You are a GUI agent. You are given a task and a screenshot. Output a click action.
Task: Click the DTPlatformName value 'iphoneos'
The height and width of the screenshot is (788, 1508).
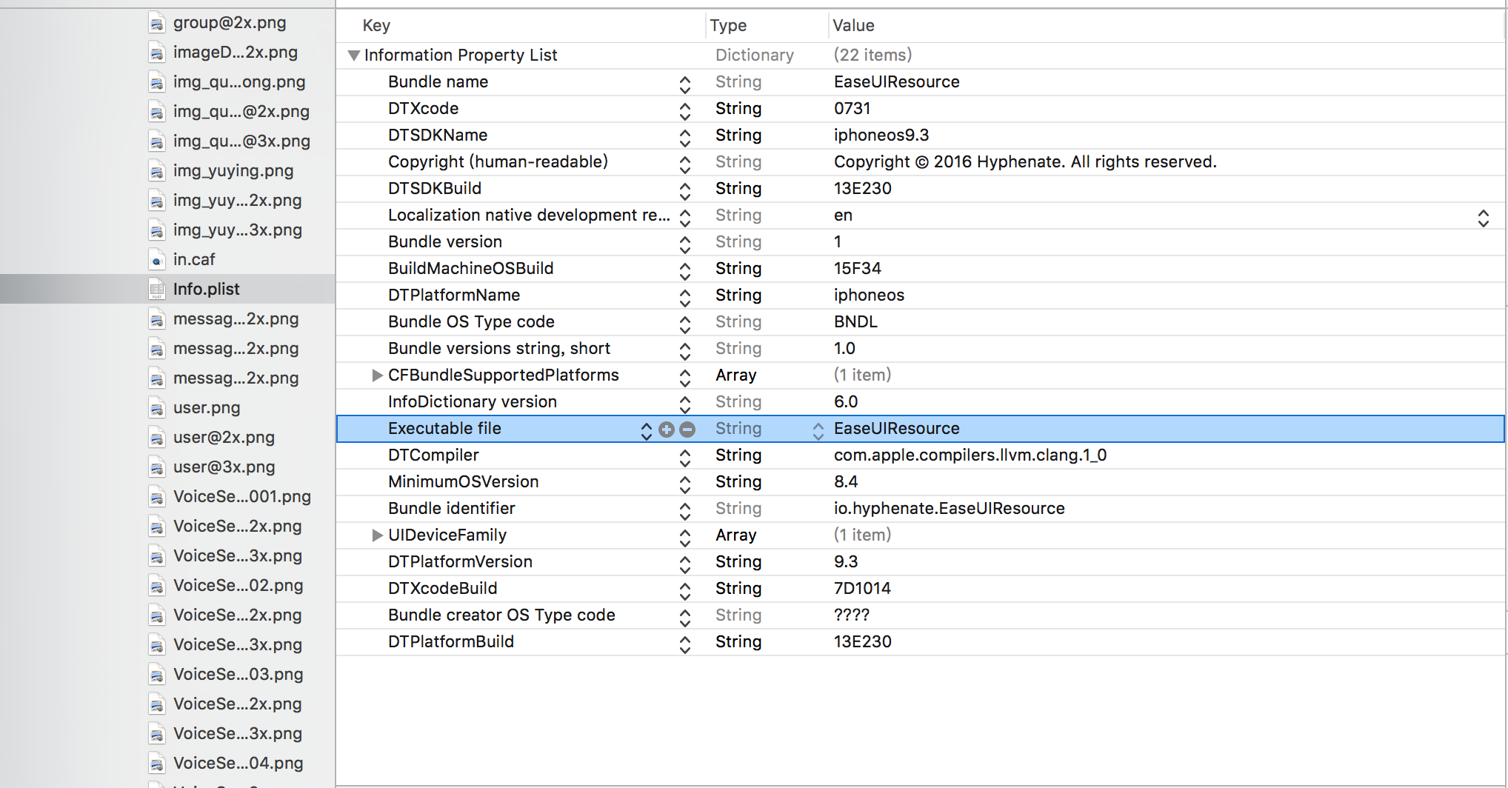(869, 295)
